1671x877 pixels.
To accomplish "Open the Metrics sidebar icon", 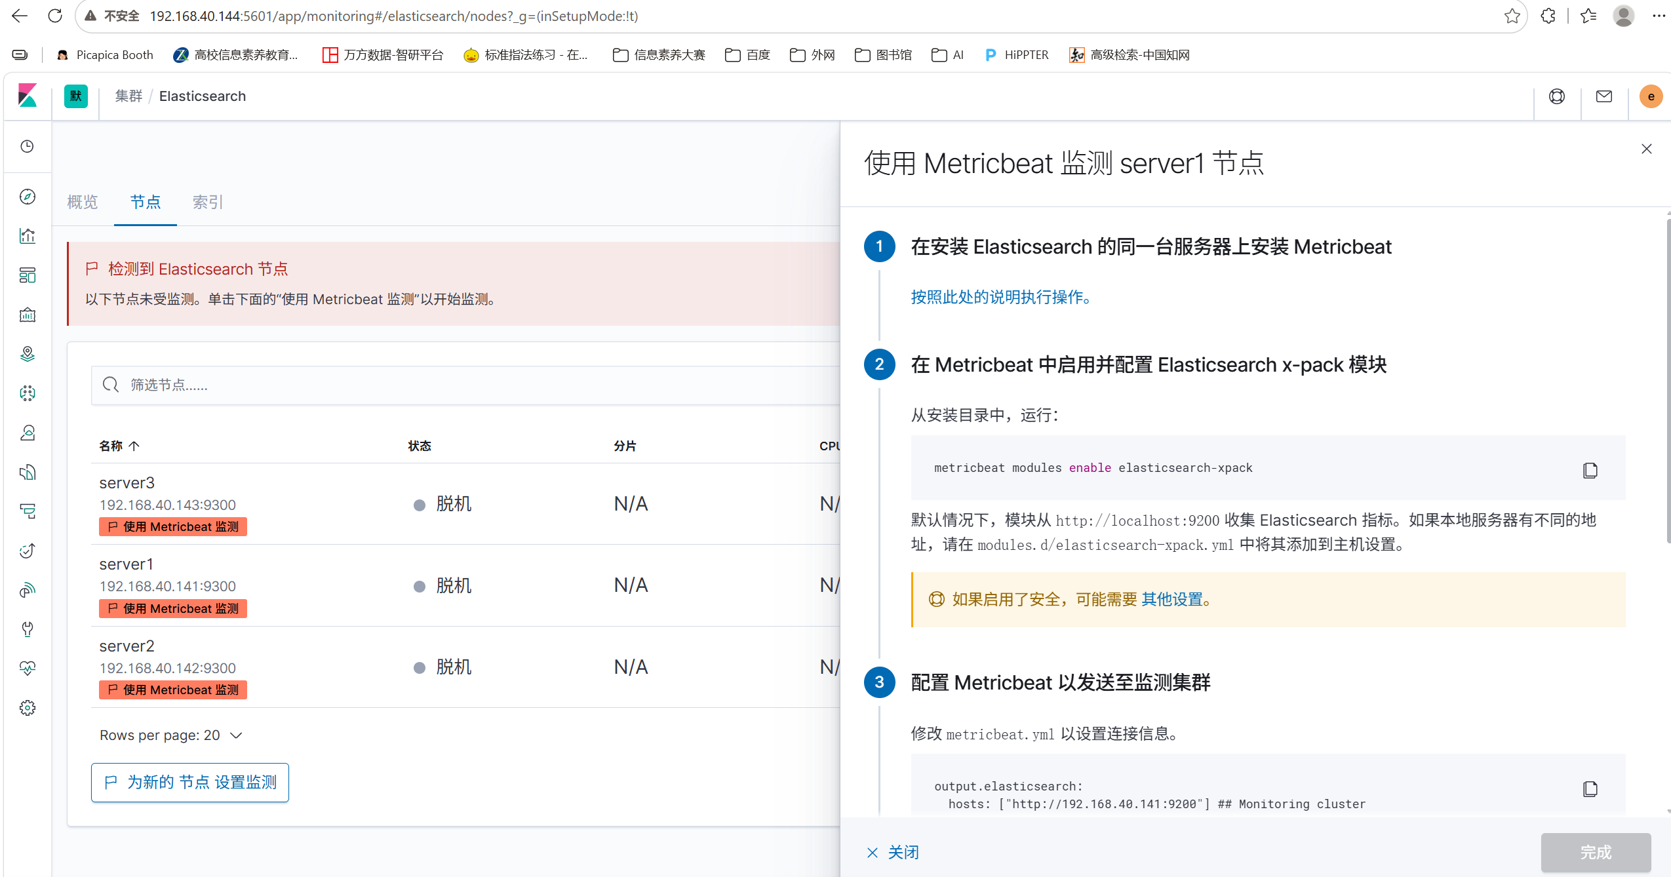I will click(27, 433).
